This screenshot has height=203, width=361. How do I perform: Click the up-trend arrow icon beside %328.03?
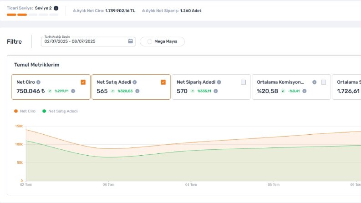pyautogui.click(x=112, y=91)
